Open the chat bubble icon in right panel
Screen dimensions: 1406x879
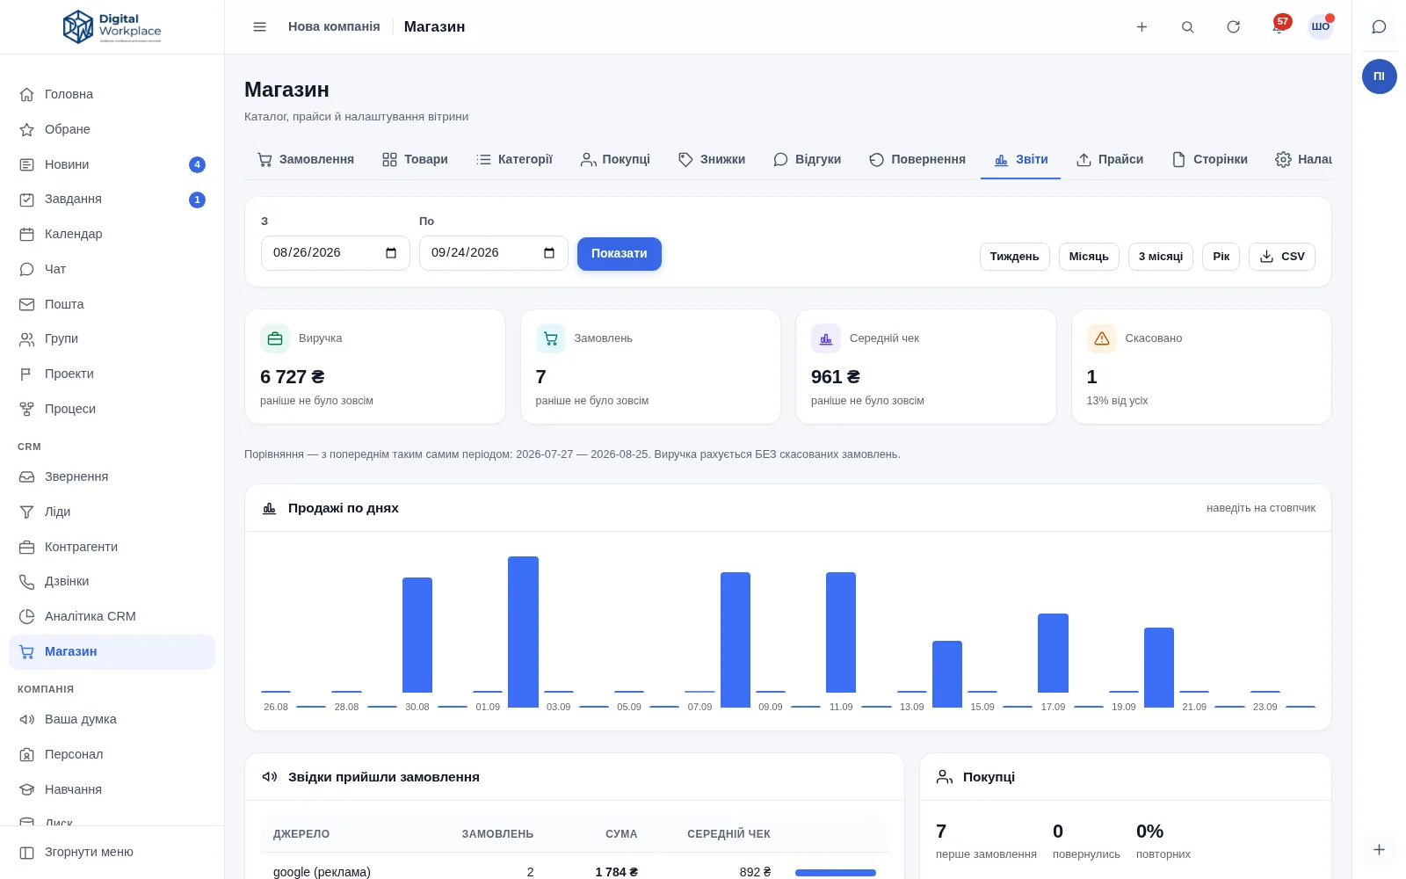[1379, 26]
